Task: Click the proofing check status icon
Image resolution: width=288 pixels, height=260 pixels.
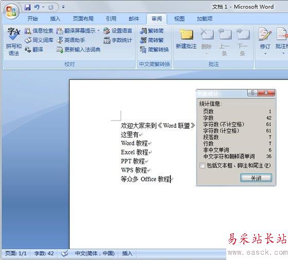Action: pos(64,253)
